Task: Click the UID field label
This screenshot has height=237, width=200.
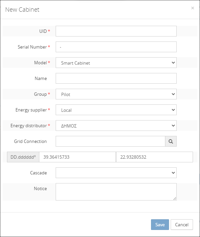Action: click(43, 31)
